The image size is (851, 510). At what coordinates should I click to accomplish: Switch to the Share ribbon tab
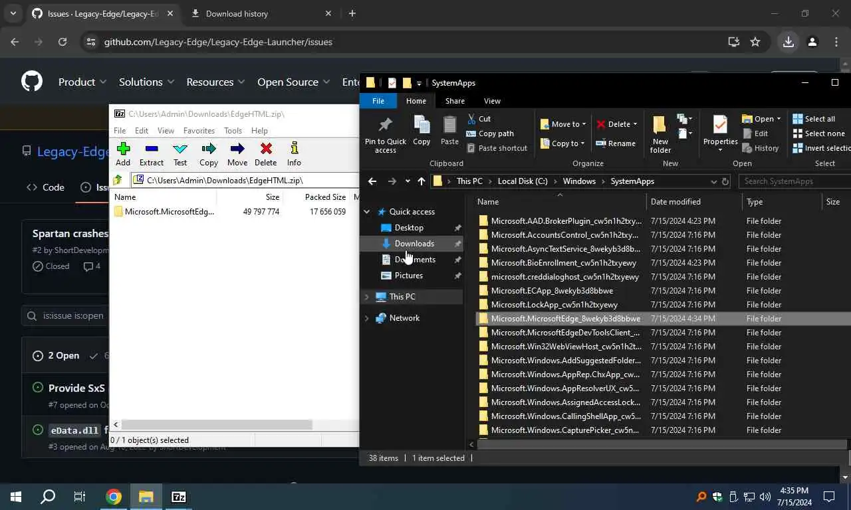[455, 101]
